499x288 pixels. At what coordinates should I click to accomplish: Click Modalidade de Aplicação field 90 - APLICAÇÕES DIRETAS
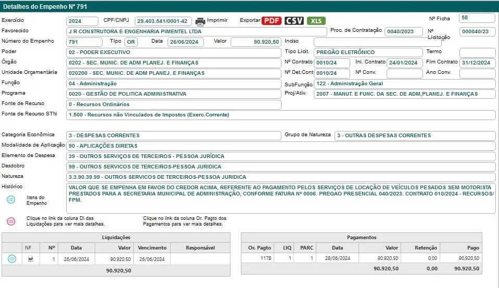[280, 146]
